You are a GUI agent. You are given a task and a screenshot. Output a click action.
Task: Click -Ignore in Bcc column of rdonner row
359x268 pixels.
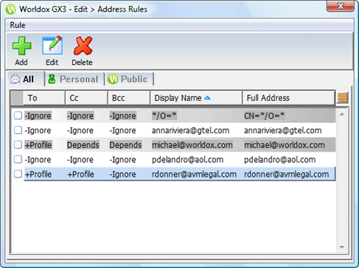[122, 174]
